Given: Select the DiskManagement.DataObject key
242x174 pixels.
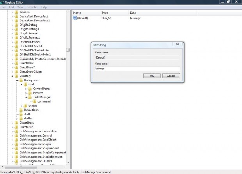Looking at the screenshot, I should [38, 140].
